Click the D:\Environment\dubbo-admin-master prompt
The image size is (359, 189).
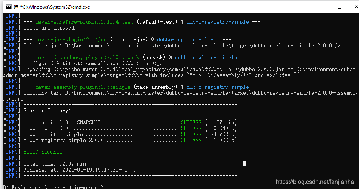click(53, 187)
